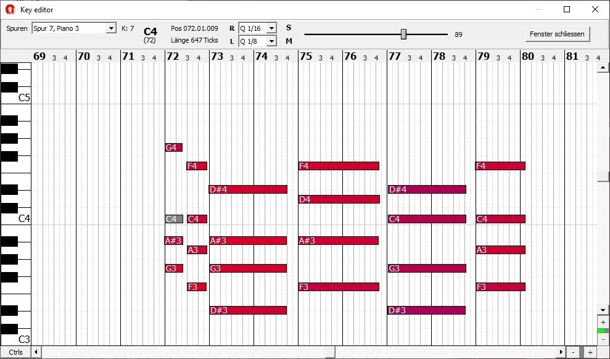Click scroll up arrow on vertical scrollbar
The height and width of the screenshot is (359, 610).
click(x=603, y=68)
